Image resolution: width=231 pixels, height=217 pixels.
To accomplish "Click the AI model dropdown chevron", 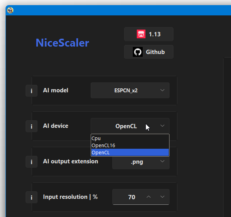I will [x=162, y=90].
